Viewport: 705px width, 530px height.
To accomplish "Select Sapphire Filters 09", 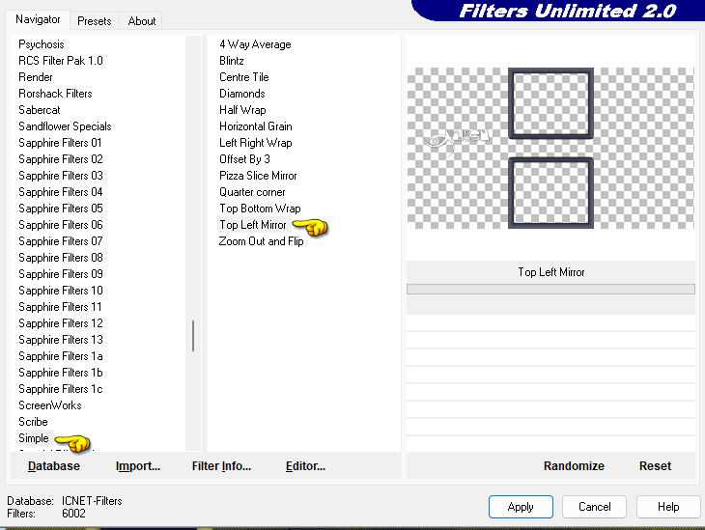I will [x=61, y=274].
